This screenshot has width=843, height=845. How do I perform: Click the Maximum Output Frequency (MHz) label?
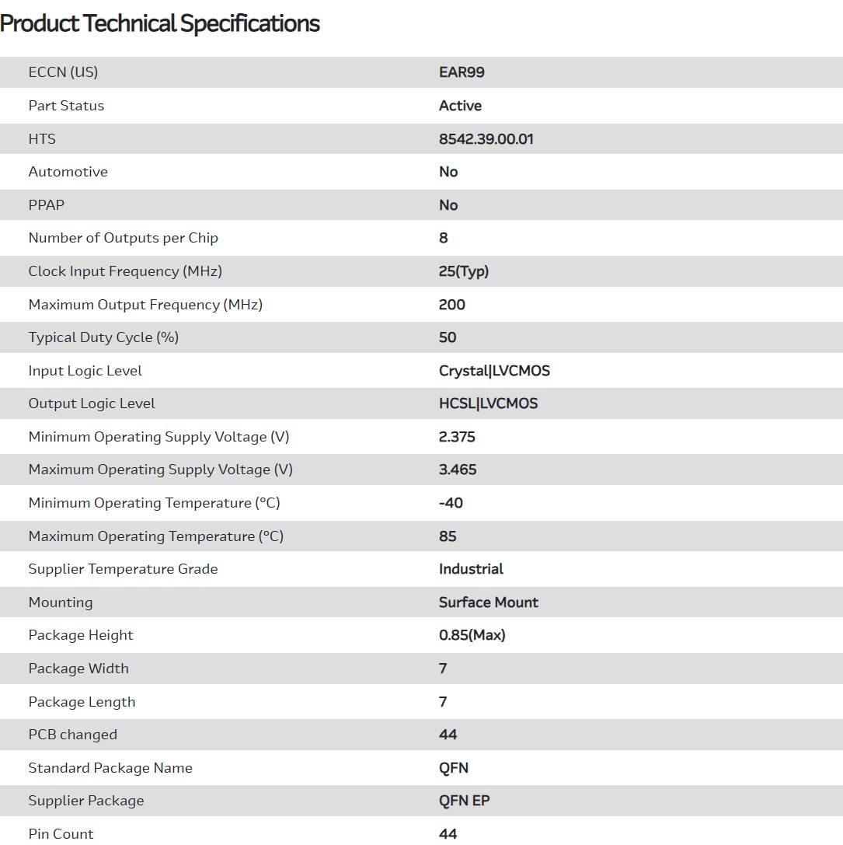[145, 305]
